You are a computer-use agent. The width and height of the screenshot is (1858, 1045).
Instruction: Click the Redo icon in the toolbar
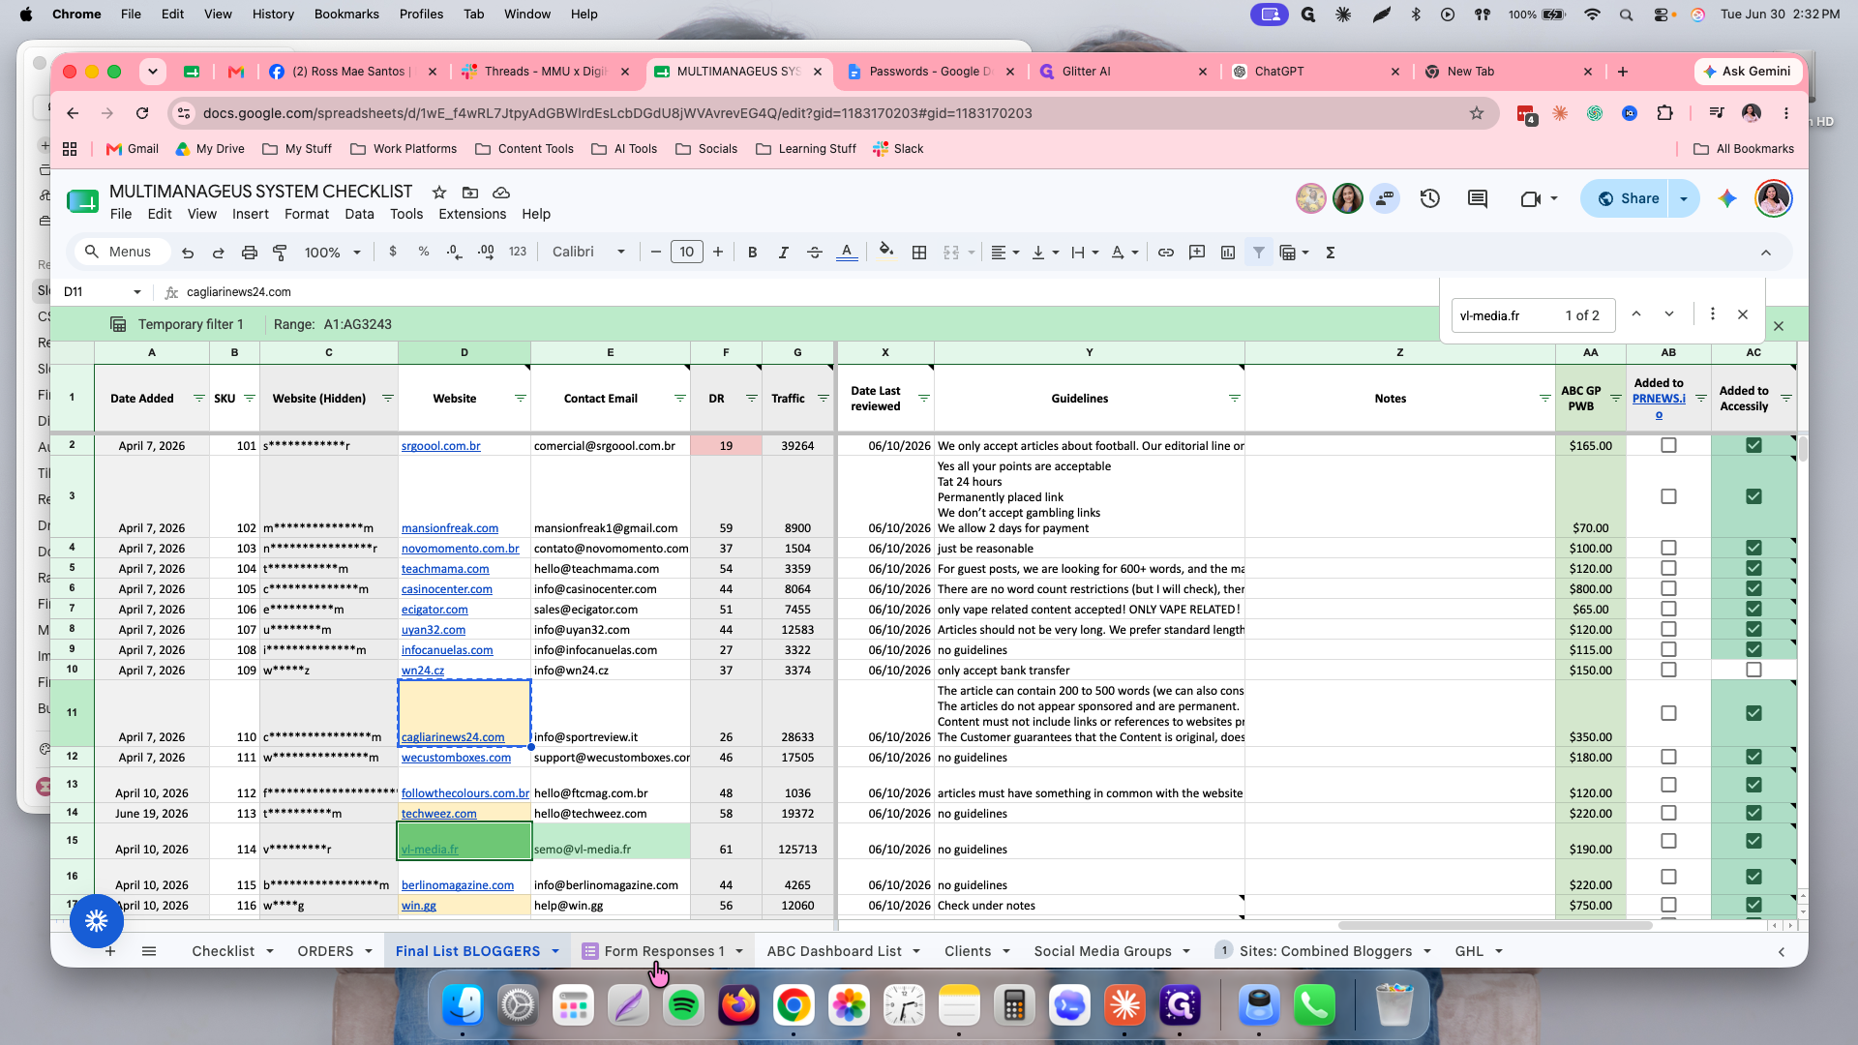click(x=219, y=253)
